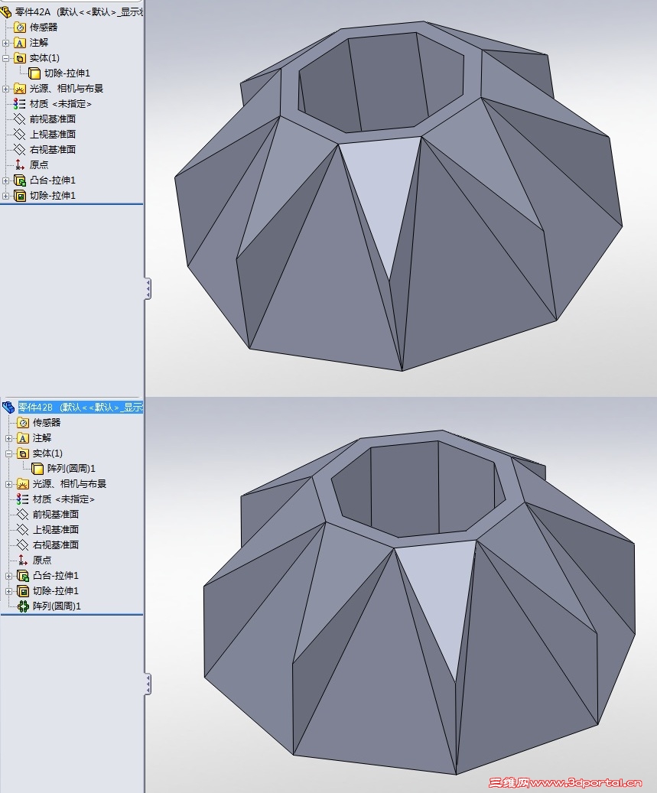Collapse 实体(1) folder in the 零件42B tree
The width and height of the screenshot is (657, 793).
[x=8, y=453]
